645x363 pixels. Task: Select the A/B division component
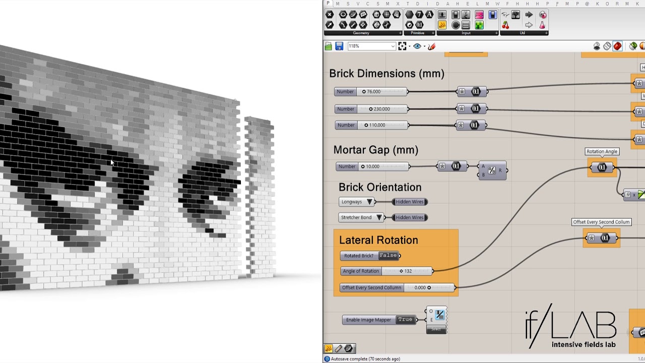492,170
